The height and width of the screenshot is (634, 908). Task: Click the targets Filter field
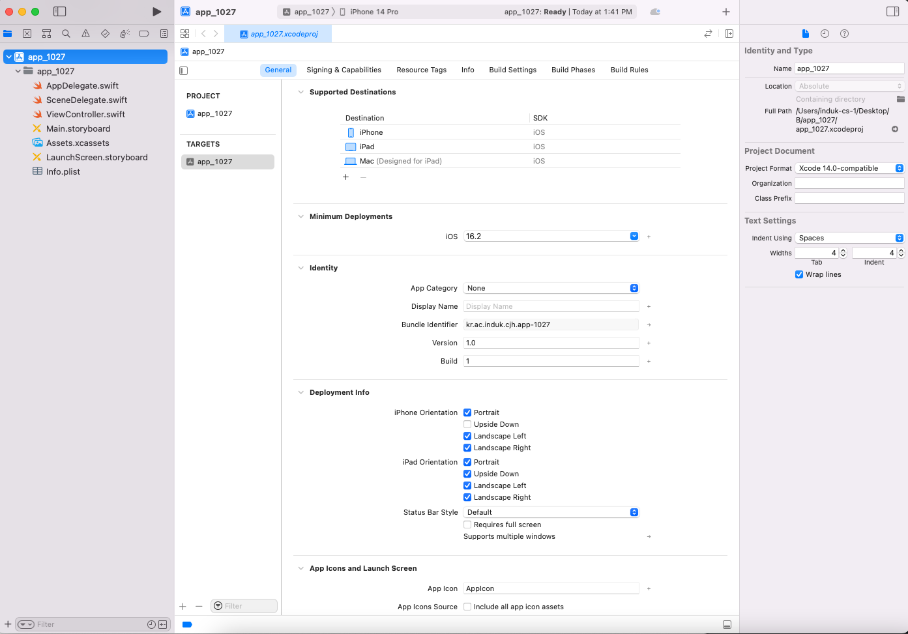244,606
